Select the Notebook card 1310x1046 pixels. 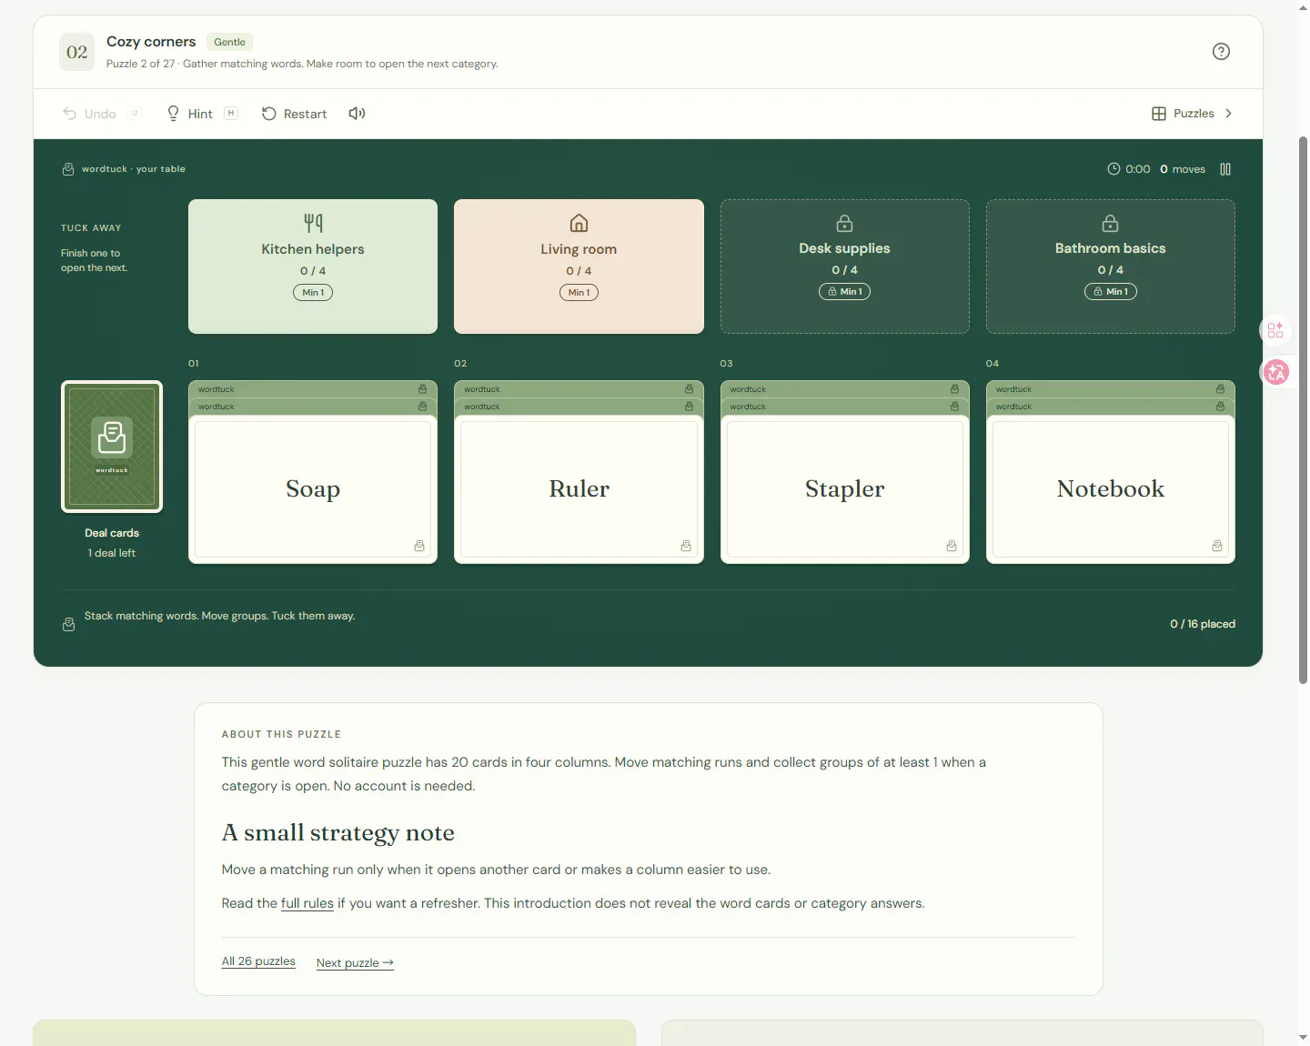coord(1110,489)
